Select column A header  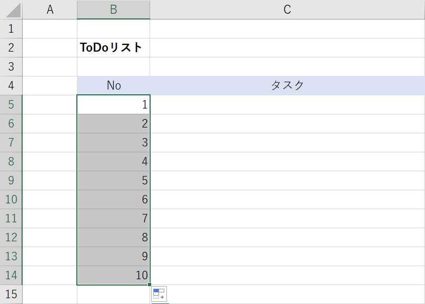(x=50, y=9)
